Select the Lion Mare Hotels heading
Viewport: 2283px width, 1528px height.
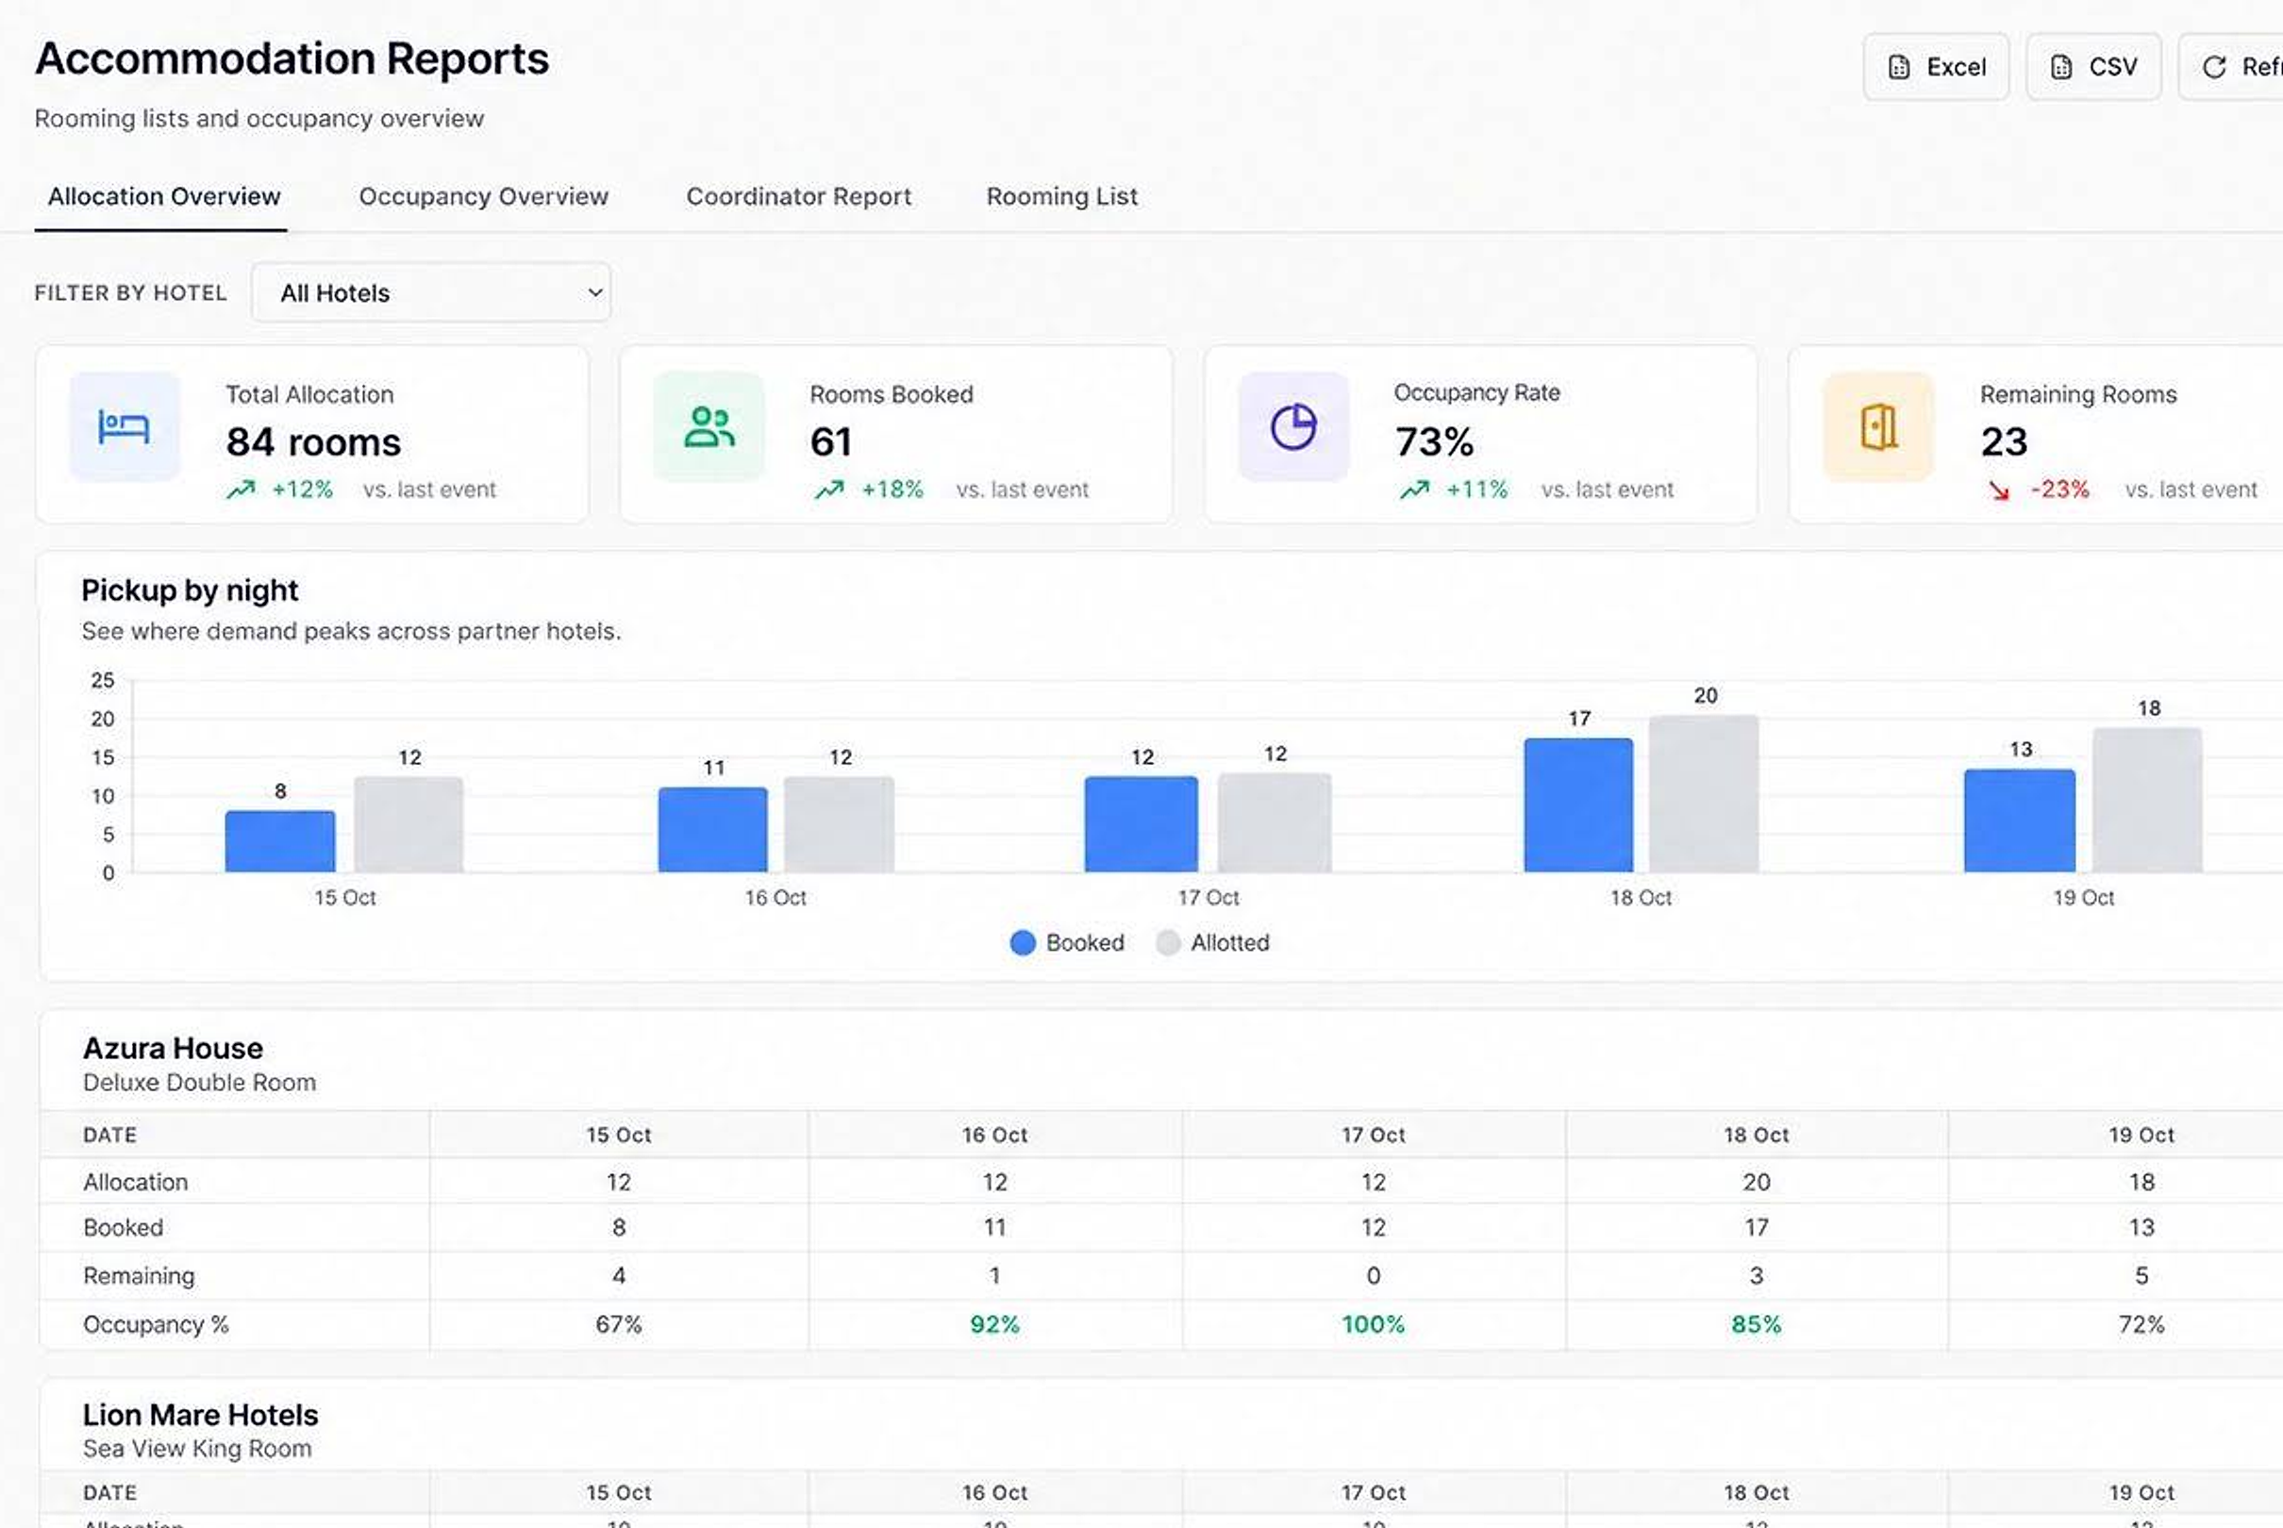(x=200, y=1414)
